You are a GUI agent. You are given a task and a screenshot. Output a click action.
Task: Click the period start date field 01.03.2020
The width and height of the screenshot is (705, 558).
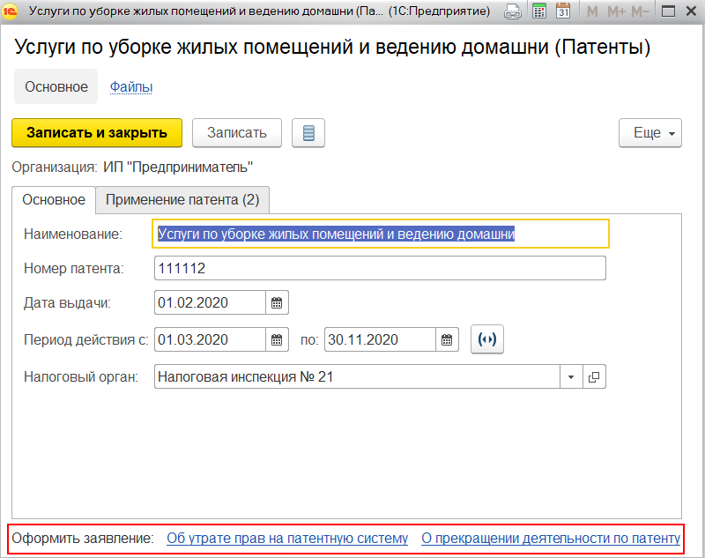[210, 339]
